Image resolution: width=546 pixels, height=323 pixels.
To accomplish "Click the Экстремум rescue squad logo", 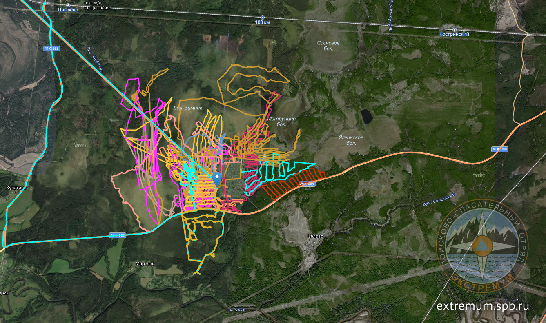I will (482, 247).
